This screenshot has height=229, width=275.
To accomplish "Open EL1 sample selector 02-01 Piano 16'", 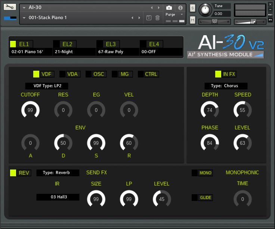I will (x=31, y=52).
